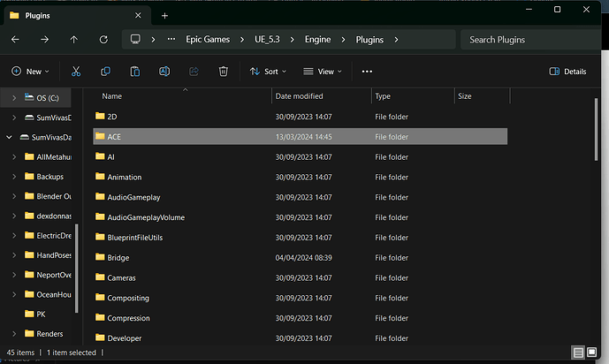Open the See more ellipsis in toolbar
The height and width of the screenshot is (364, 609).
click(x=367, y=72)
